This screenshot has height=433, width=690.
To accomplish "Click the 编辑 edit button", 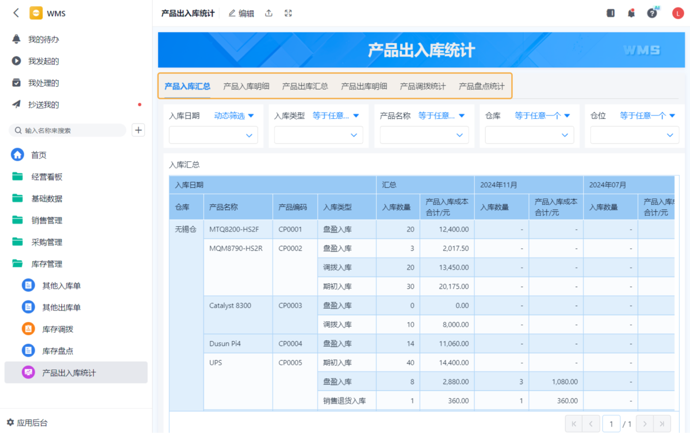I will tap(241, 13).
